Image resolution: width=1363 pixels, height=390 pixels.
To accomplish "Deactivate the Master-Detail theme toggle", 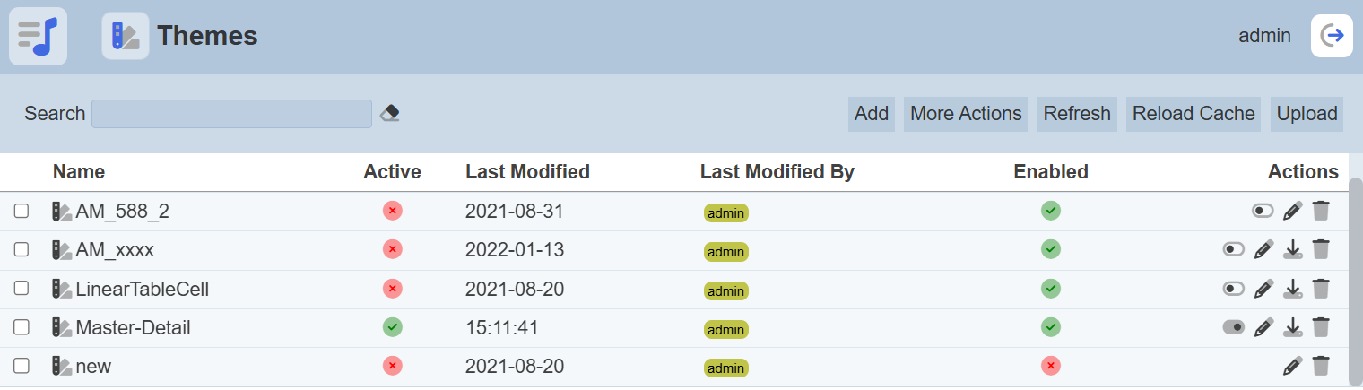I will click(1234, 327).
